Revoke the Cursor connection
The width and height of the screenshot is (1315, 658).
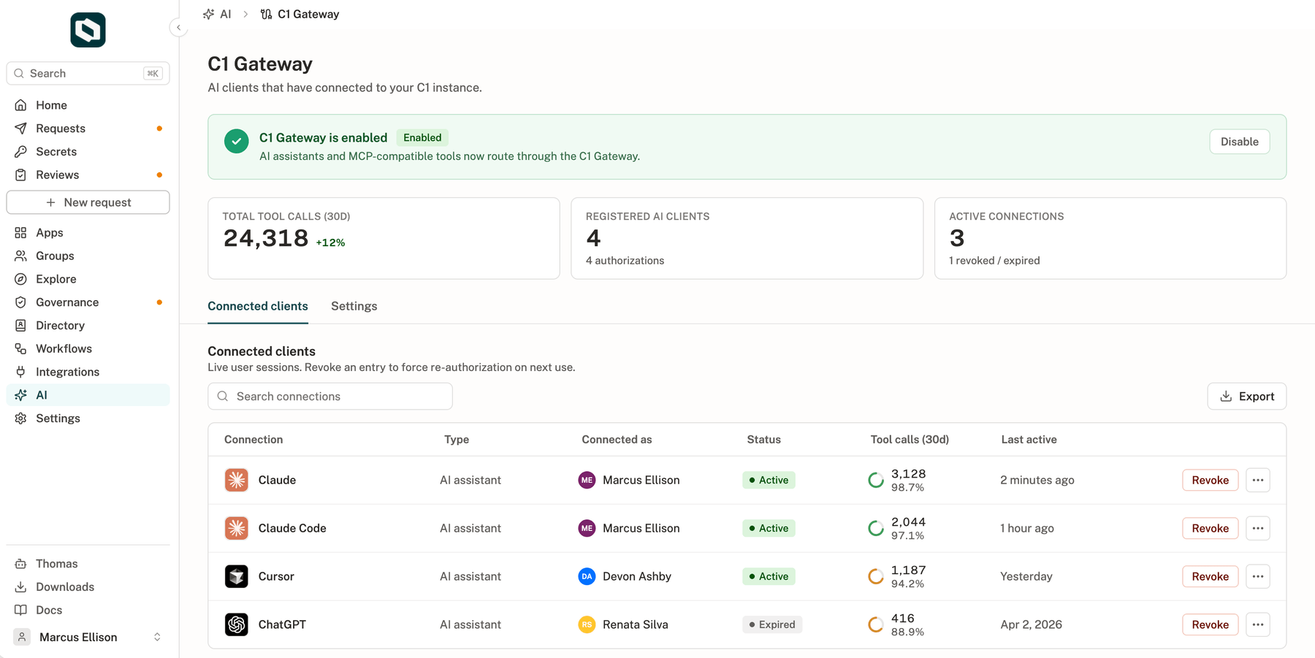tap(1211, 577)
